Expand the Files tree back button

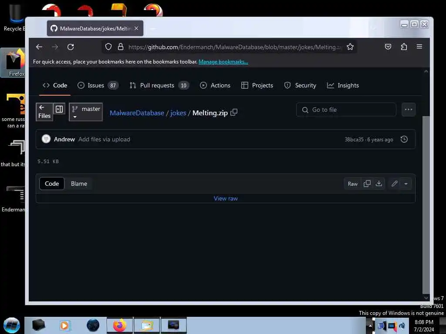click(x=44, y=112)
